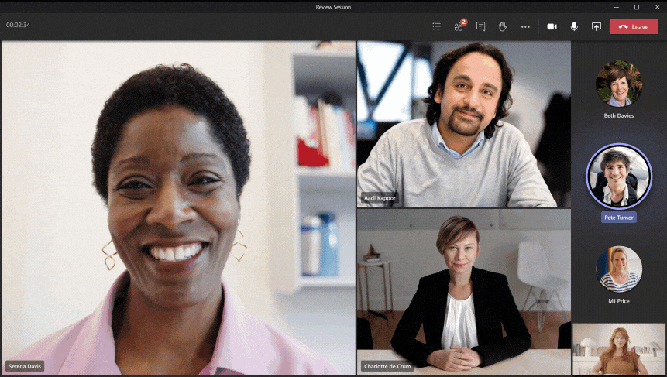667x377 pixels.
Task: Click Beth Davies avatar
Action: (618, 84)
